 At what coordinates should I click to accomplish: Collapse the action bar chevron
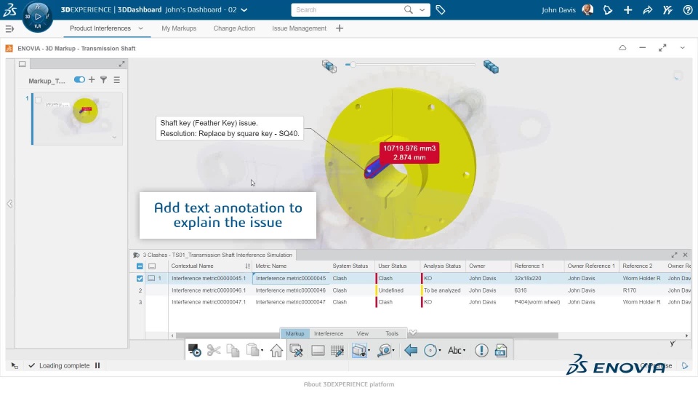[x=413, y=333]
